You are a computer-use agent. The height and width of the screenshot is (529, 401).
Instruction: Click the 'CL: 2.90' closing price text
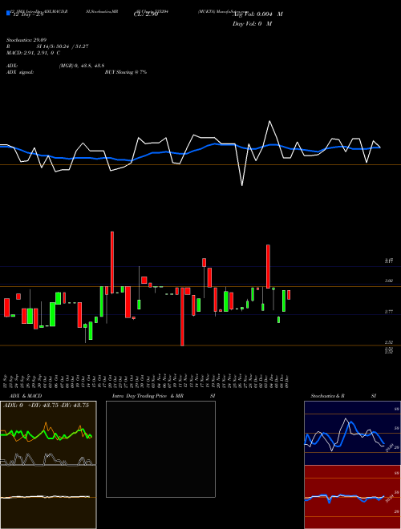[x=146, y=14]
